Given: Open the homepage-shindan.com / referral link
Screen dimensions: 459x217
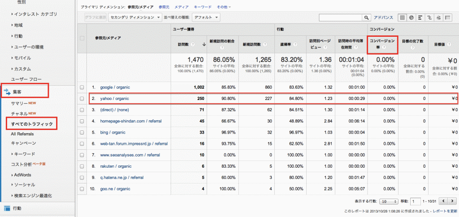Looking at the screenshot, I should (x=131, y=121).
